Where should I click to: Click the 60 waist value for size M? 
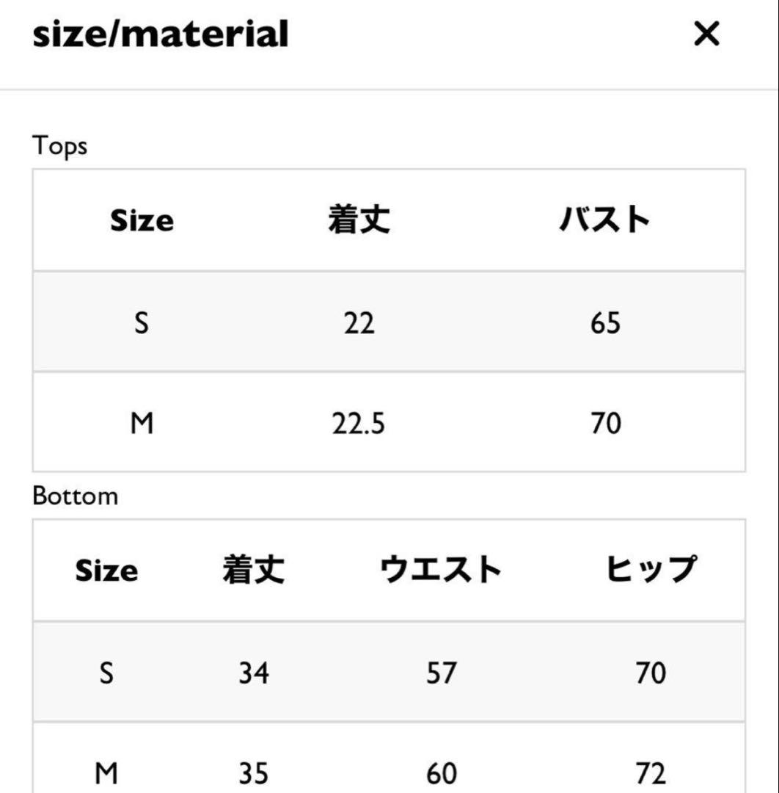pos(441,772)
